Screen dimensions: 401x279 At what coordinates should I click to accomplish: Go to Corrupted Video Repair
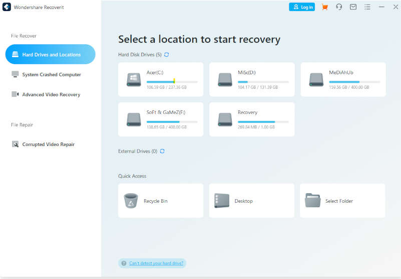tap(48, 144)
